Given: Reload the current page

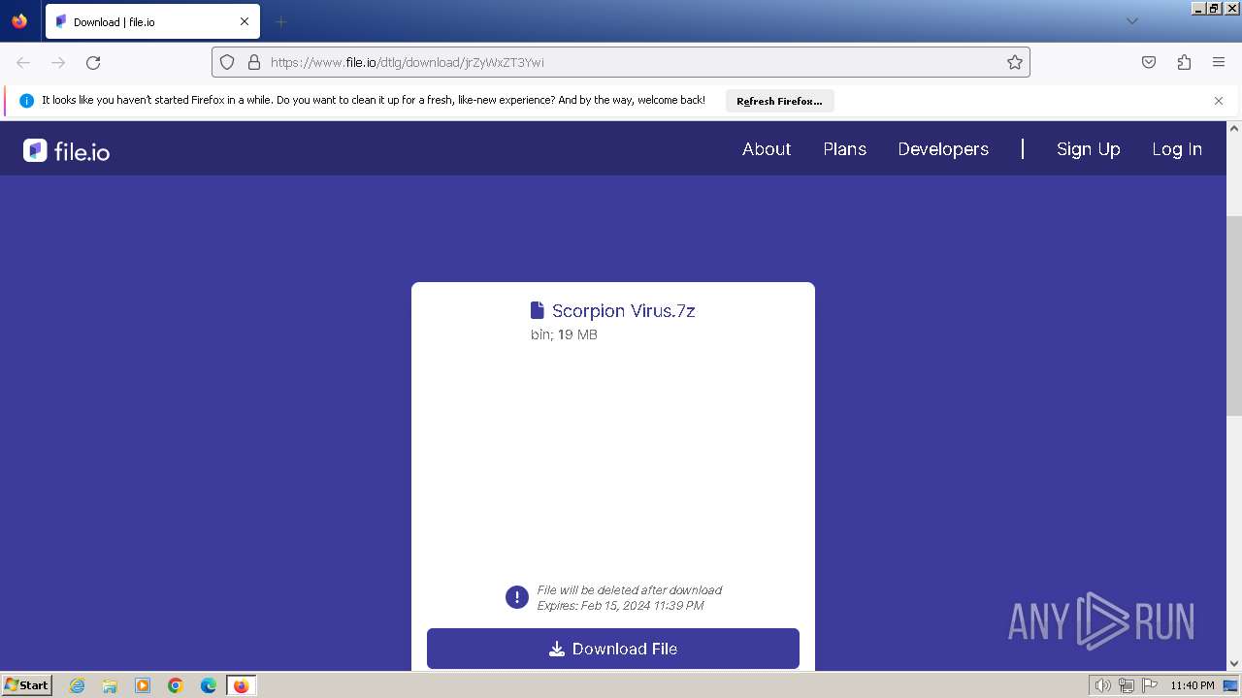Looking at the screenshot, I should click(93, 62).
